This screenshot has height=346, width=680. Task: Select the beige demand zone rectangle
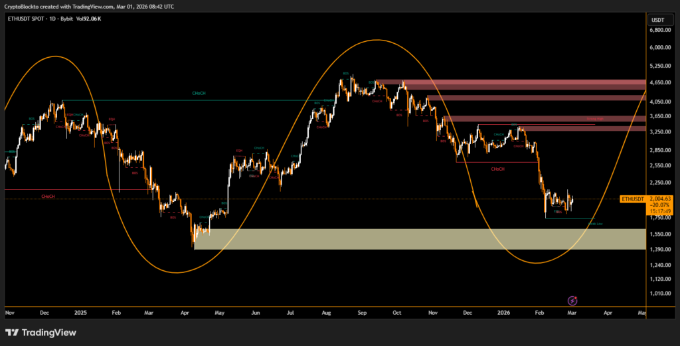(418, 239)
